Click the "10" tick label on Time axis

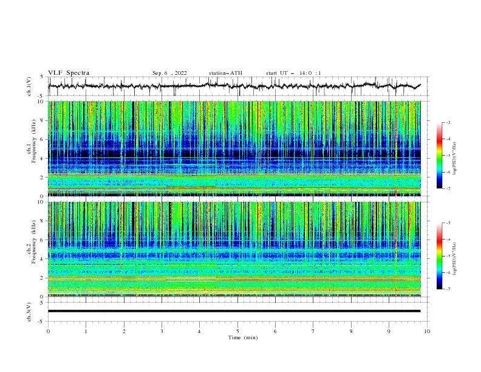point(427,331)
